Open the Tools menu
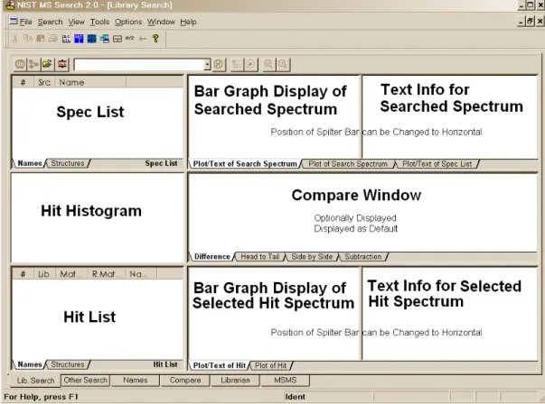This screenshot has width=545, height=404. (99, 22)
